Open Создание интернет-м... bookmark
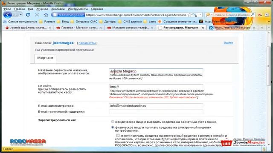 [177, 22]
